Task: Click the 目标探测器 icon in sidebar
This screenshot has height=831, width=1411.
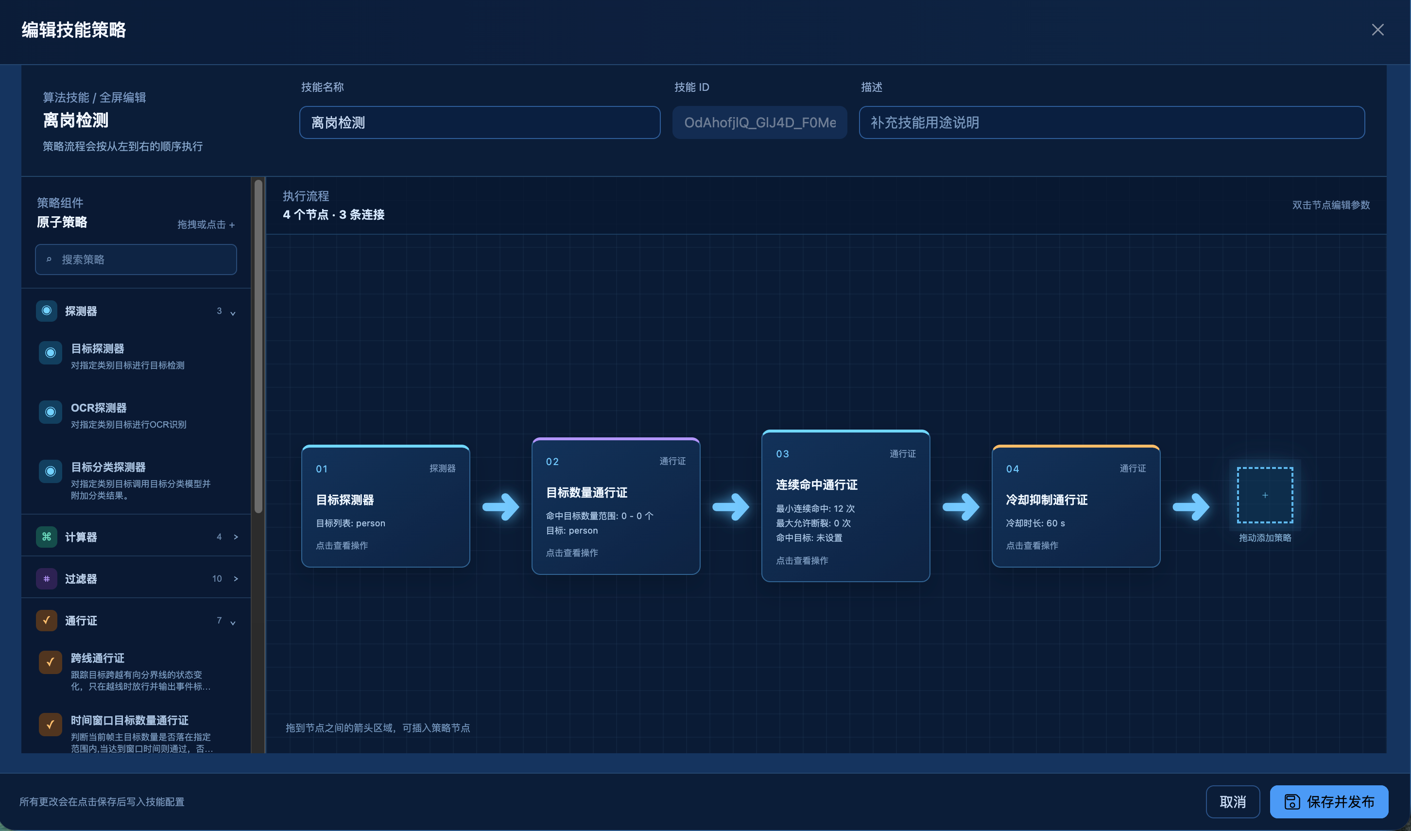Action: [x=51, y=353]
